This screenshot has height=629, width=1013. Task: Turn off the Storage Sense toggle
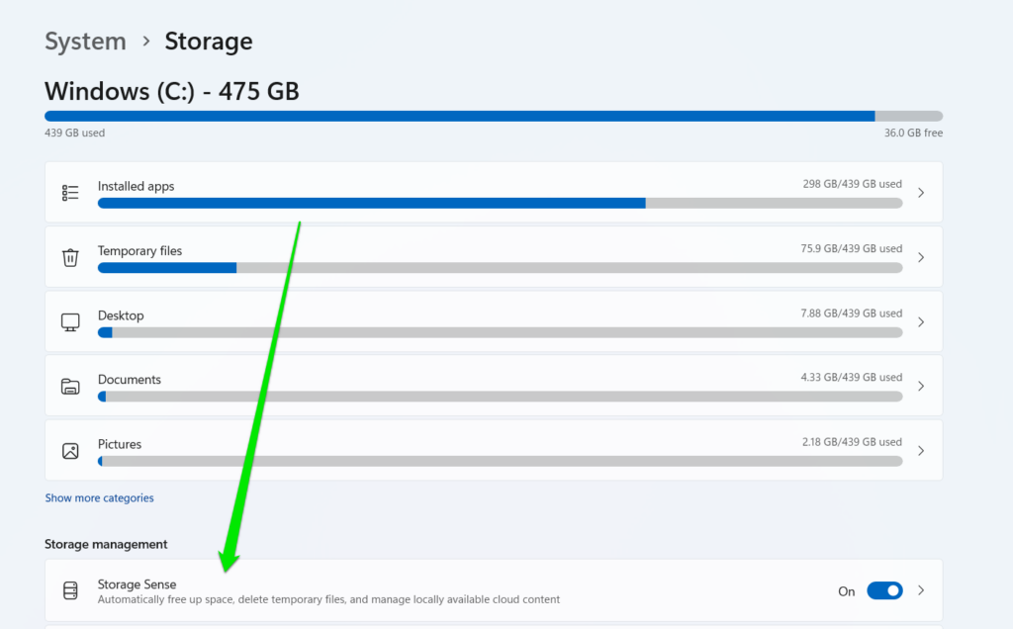click(x=884, y=589)
